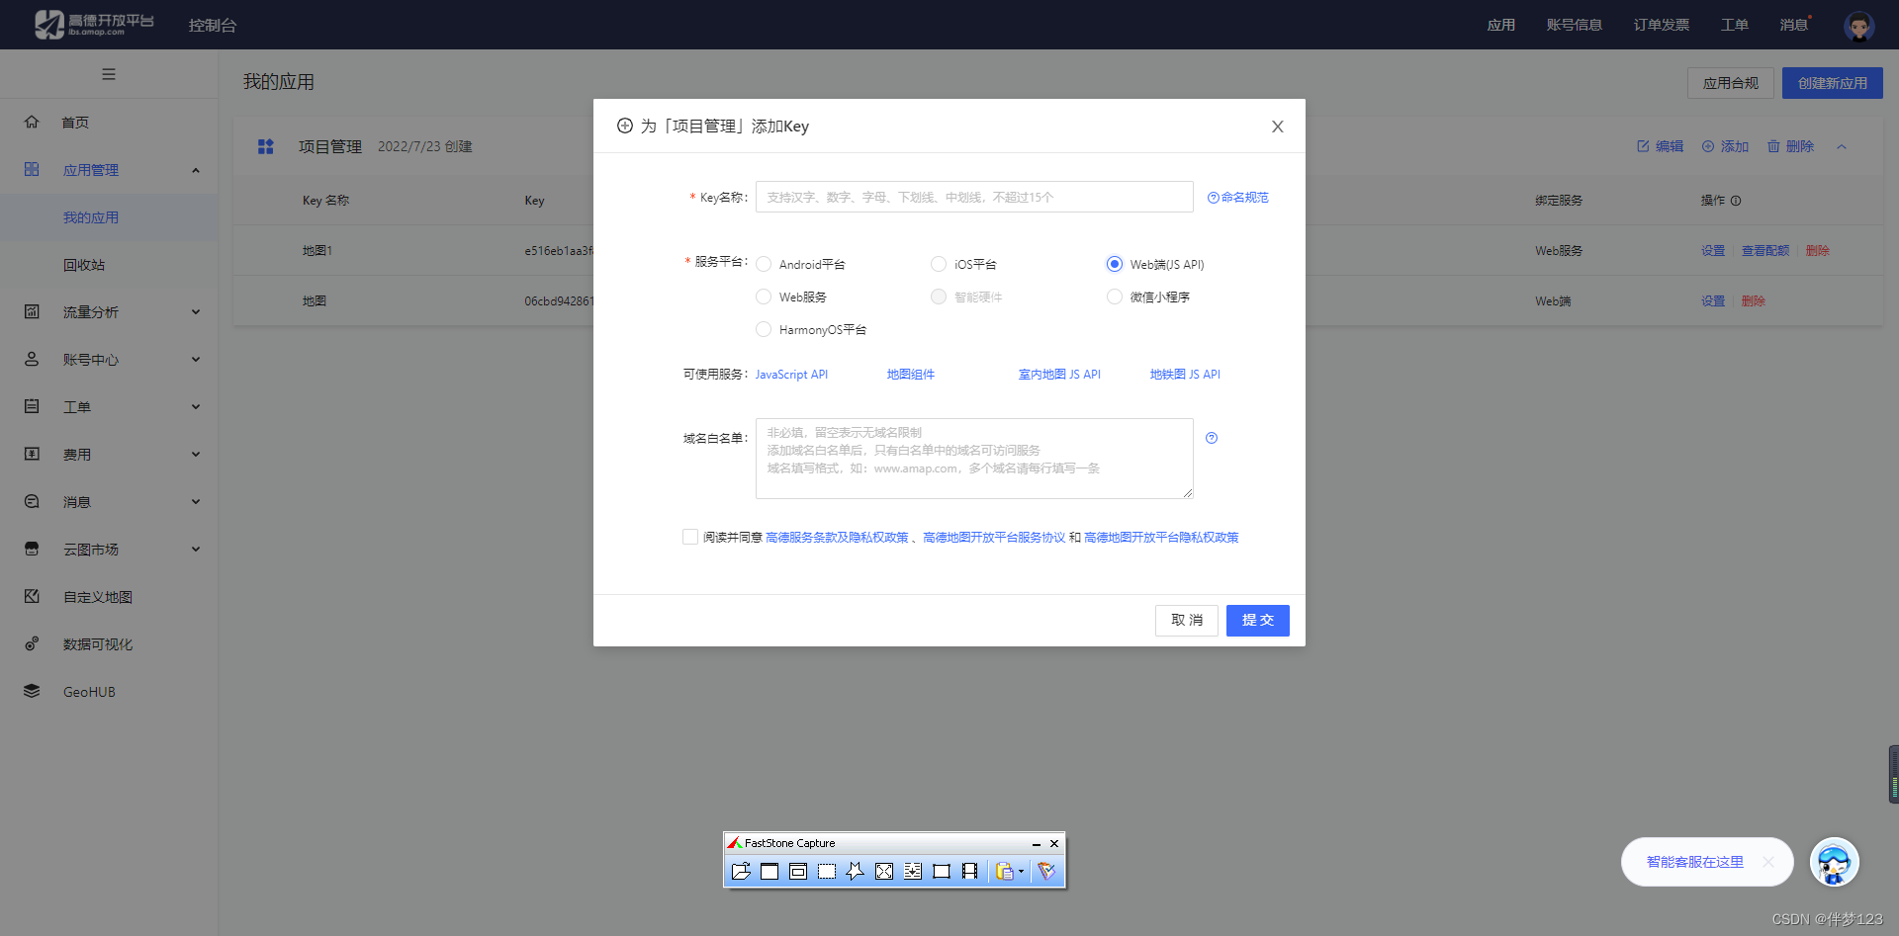Open FastStone Capture settings icon

pos(1046,871)
